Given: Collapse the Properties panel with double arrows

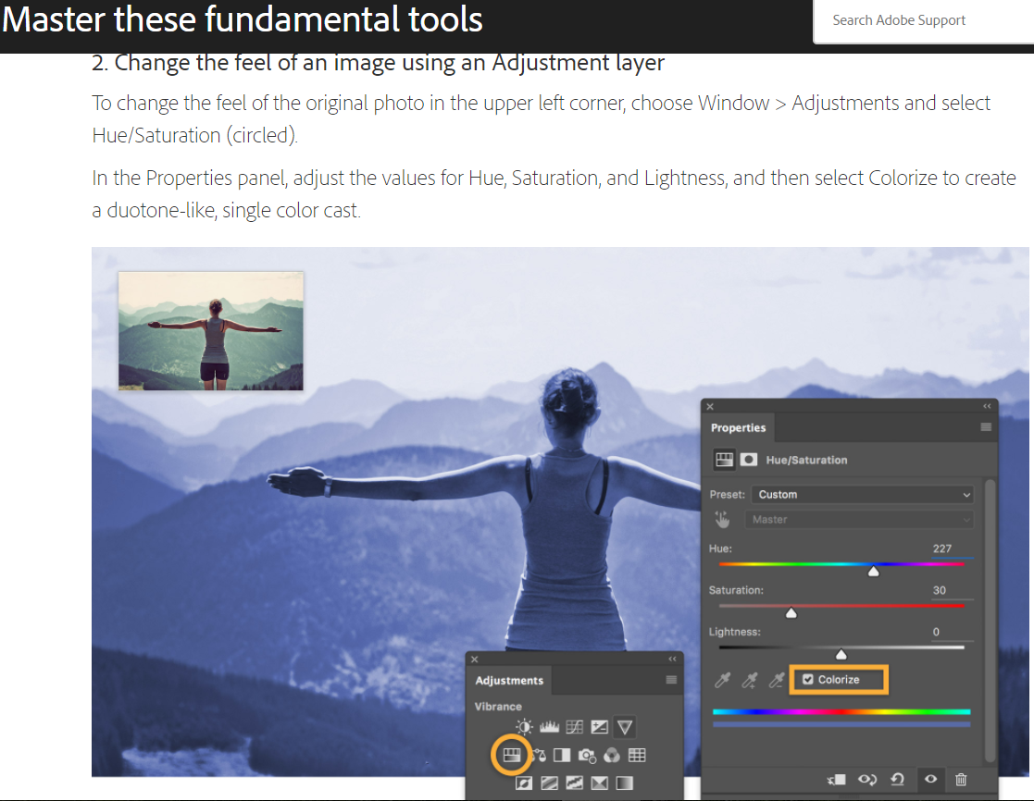Looking at the screenshot, I should click(987, 406).
